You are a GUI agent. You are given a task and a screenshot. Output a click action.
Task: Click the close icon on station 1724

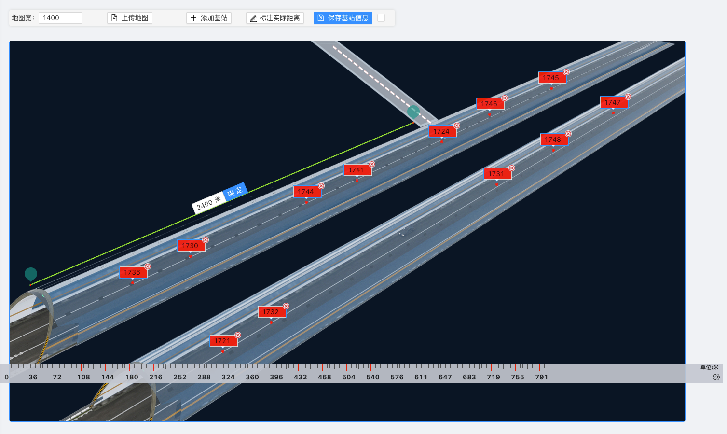(x=457, y=126)
